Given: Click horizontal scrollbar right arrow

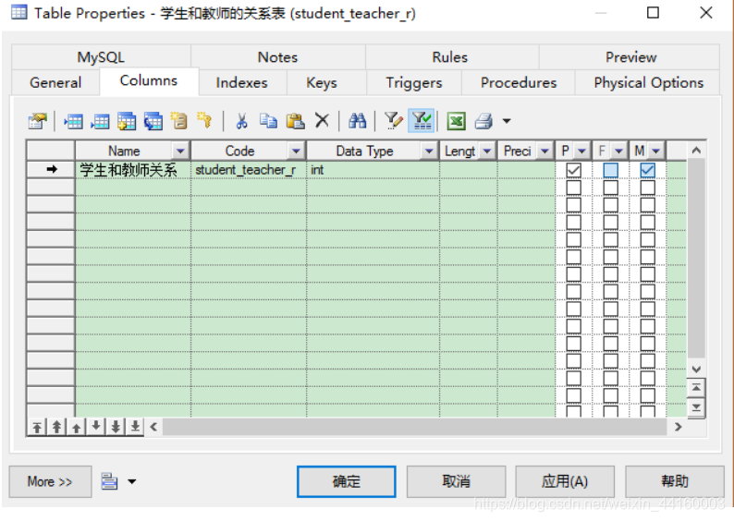Looking at the screenshot, I should 678,427.
